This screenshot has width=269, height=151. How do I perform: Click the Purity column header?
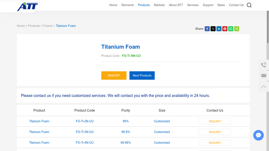point(126,110)
